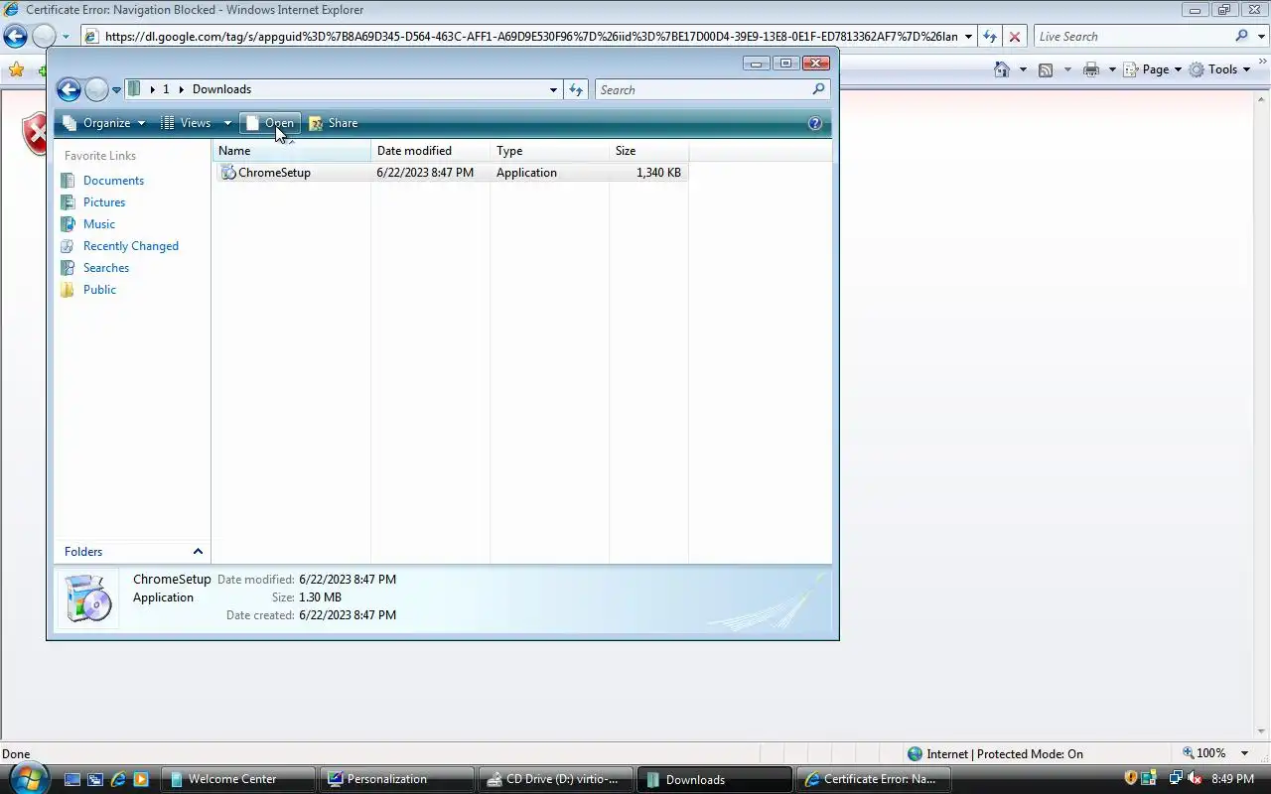Open Documents favorite link

(113, 181)
